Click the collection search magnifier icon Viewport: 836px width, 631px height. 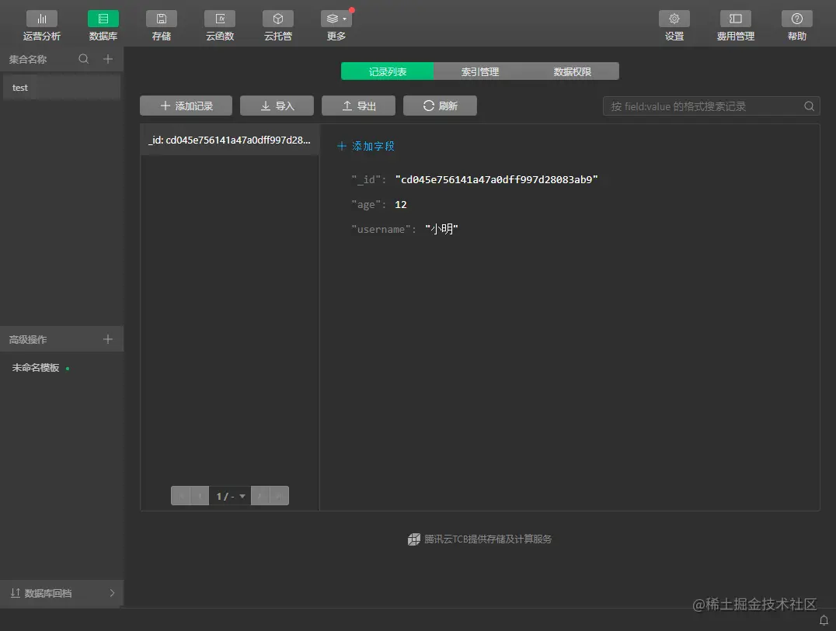[x=84, y=59]
